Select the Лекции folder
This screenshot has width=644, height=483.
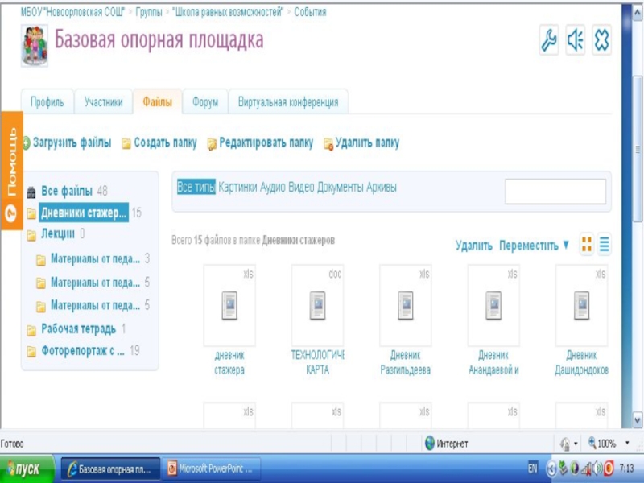pyautogui.click(x=58, y=233)
